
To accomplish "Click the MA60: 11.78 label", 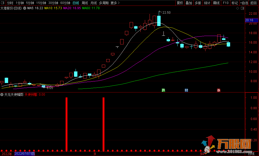I will (x=91, y=8).
